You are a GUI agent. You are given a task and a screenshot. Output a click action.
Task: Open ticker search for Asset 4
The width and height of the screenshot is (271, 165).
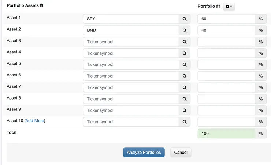[185, 53]
